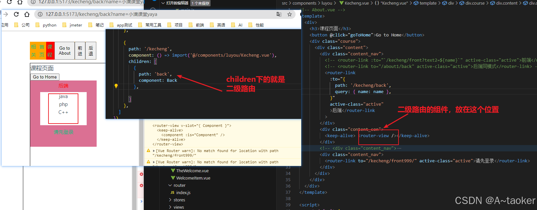Select src in the breadcrumb
The image size is (537, 210).
(x=284, y=3)
